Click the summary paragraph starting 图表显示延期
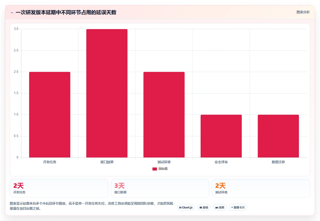The height and width of the screenshot is (221, 320). 92,206
